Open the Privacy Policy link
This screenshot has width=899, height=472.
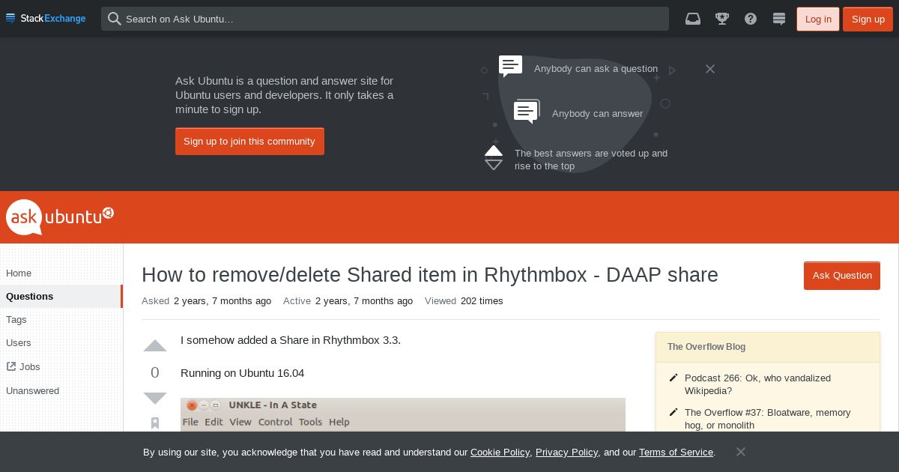click(x=566, y=452)
